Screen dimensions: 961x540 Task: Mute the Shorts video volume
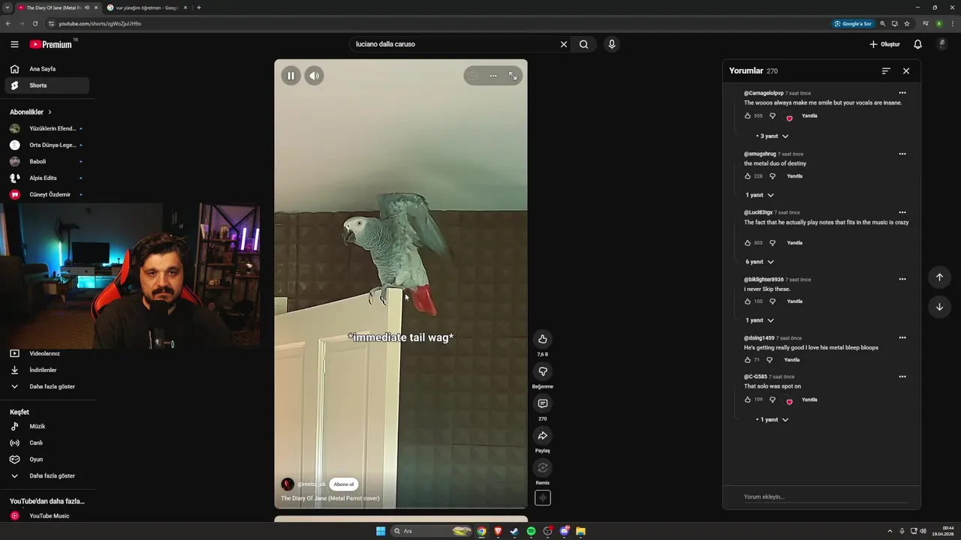314,76
